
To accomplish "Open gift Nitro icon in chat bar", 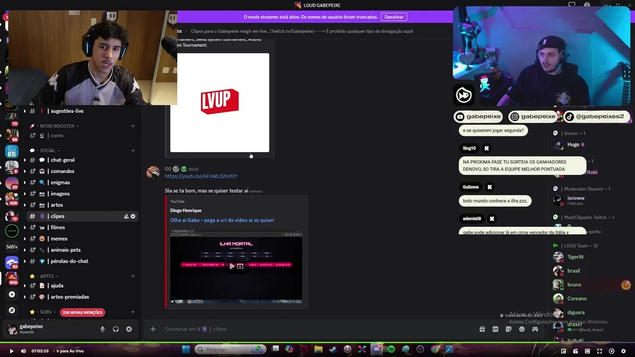I will click(482, 329).
